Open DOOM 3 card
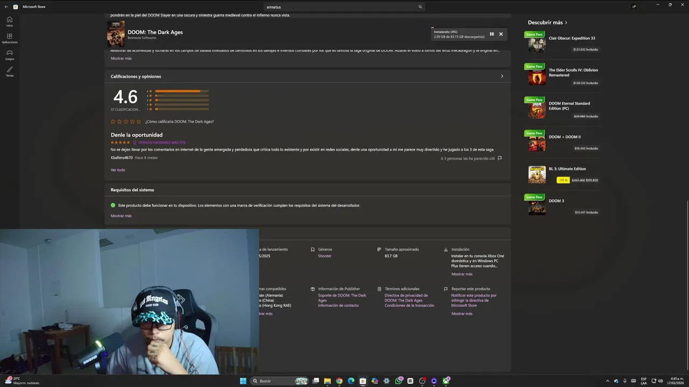The height and width of the screenshot is (387, 689). click(563, 205)
